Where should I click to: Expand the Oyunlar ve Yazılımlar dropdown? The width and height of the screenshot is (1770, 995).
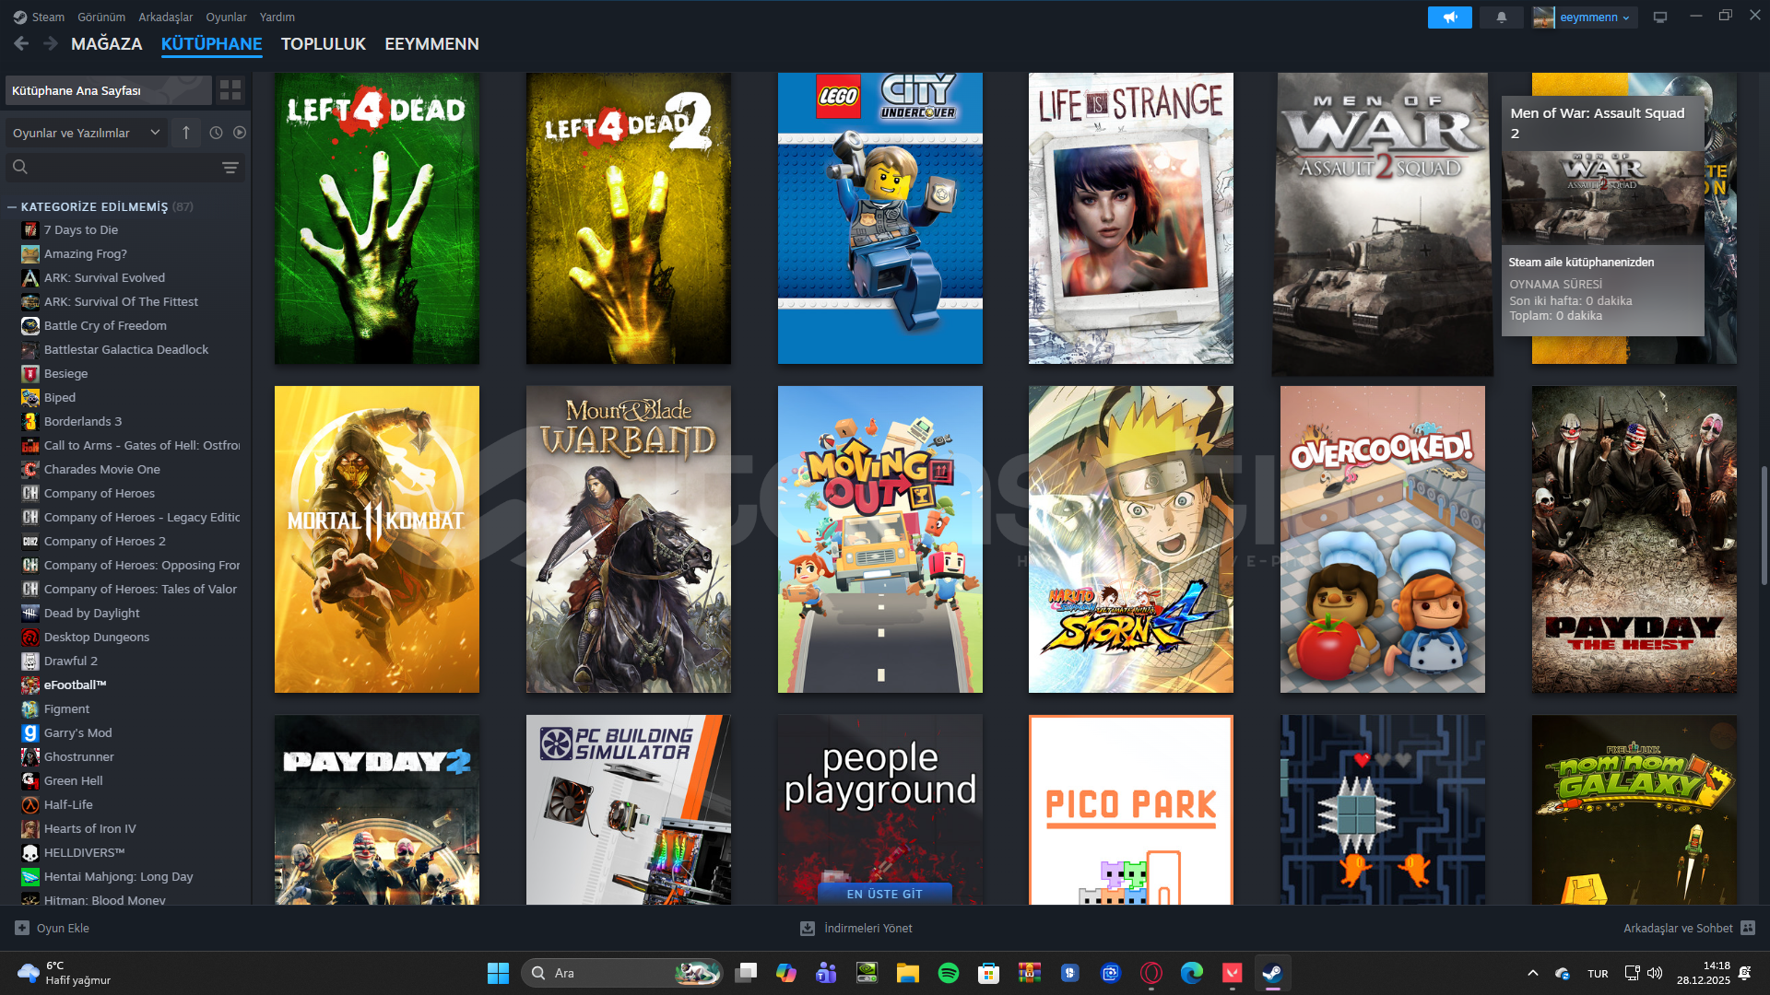(87, 133)
